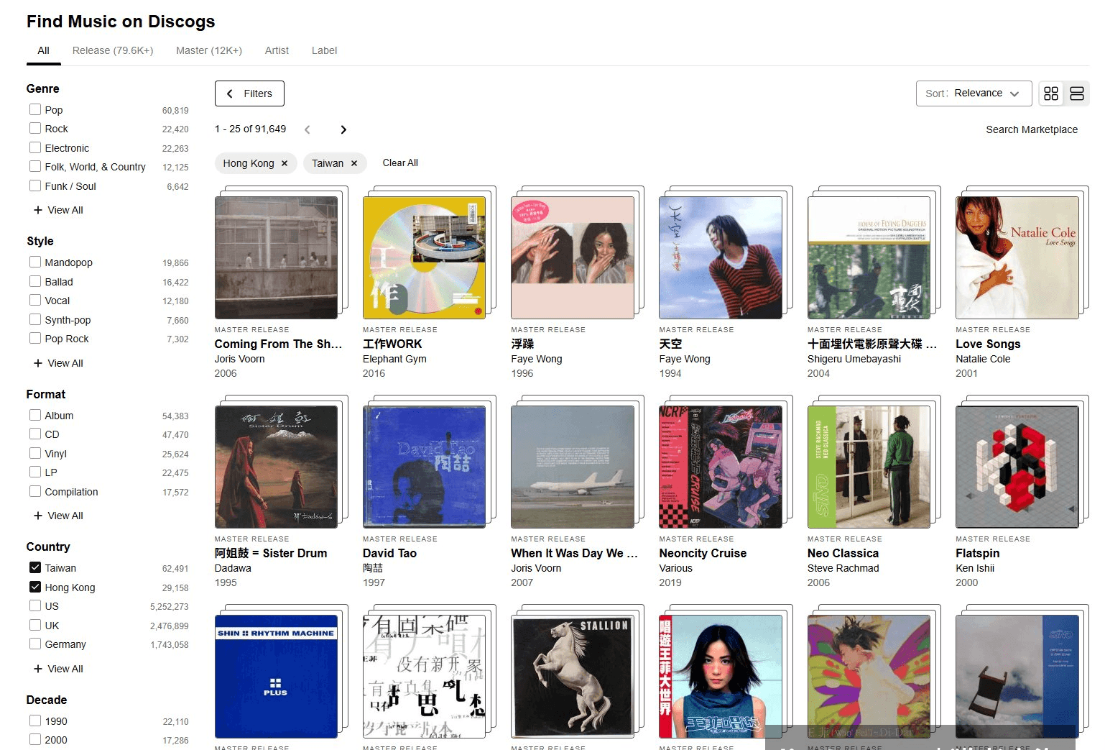Image resolution: width=1105 pixels, height=750 pixels.
Task: Remove the Hong Kong filter chip
Action: (285, 163)
